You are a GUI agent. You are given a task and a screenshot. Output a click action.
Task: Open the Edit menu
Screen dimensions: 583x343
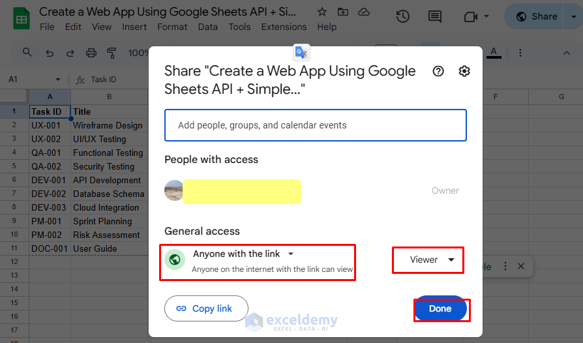73,27
